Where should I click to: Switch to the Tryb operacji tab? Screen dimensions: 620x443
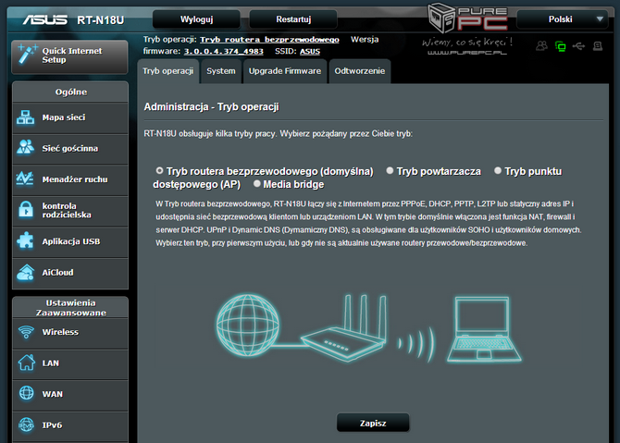coord(168,71)
